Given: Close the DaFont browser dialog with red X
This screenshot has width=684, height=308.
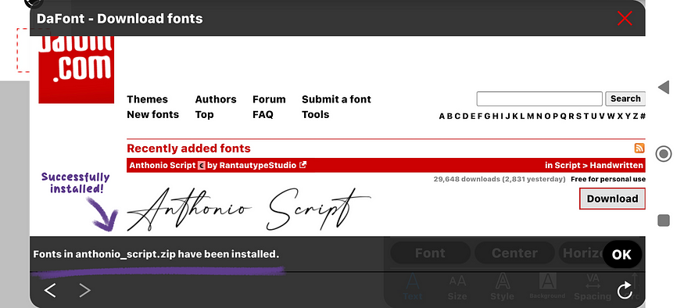Looking at the screenshot, I should pos(625,18).
